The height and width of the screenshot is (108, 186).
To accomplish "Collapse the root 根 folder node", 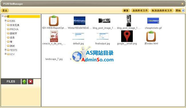I will 3,16.
